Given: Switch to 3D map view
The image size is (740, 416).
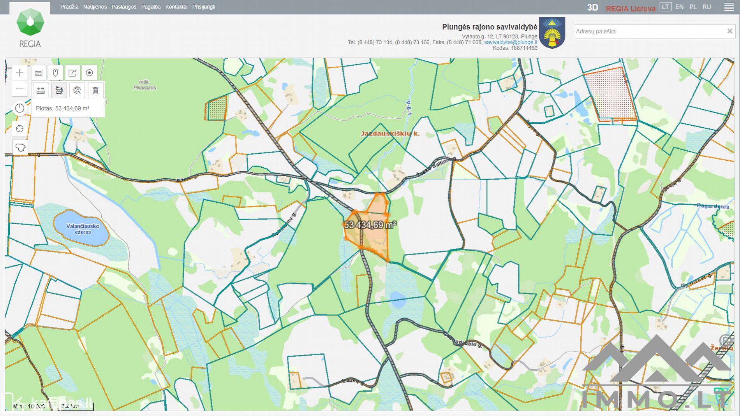Looking at the screenshot, I should (592, 7).
